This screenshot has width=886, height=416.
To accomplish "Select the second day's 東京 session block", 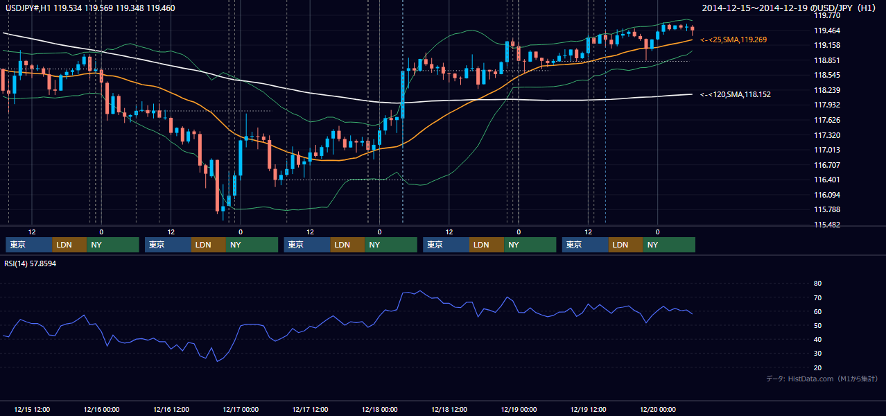I will 168,245.
